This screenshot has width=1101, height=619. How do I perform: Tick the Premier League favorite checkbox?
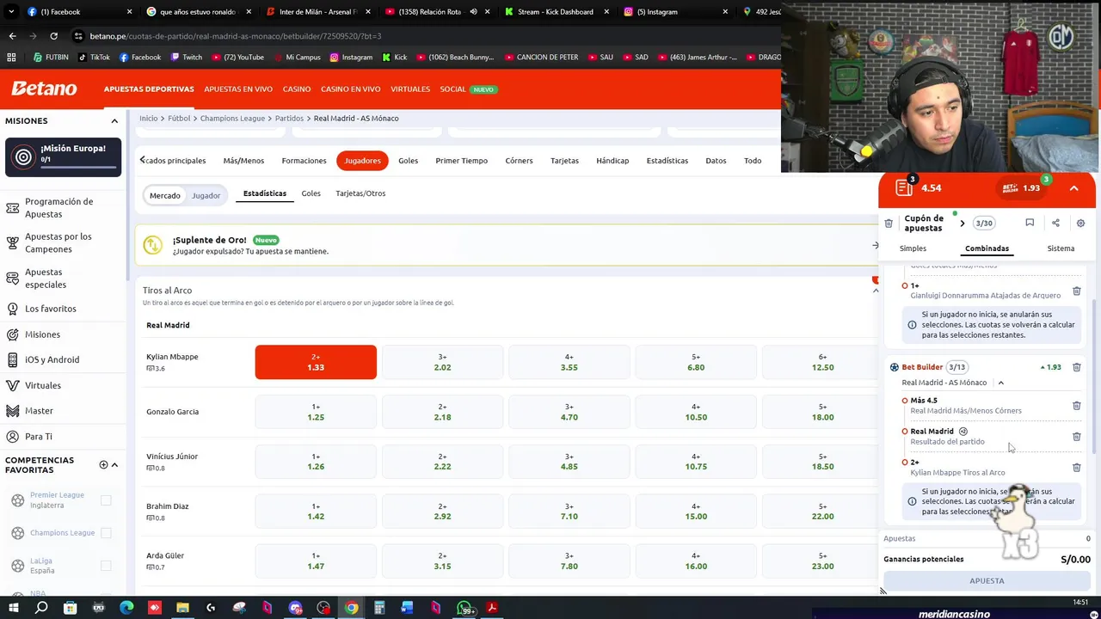tap(106, 500)
